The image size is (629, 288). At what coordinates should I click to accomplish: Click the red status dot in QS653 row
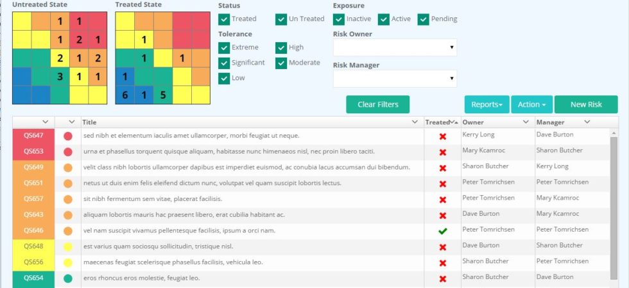(68, 152)
